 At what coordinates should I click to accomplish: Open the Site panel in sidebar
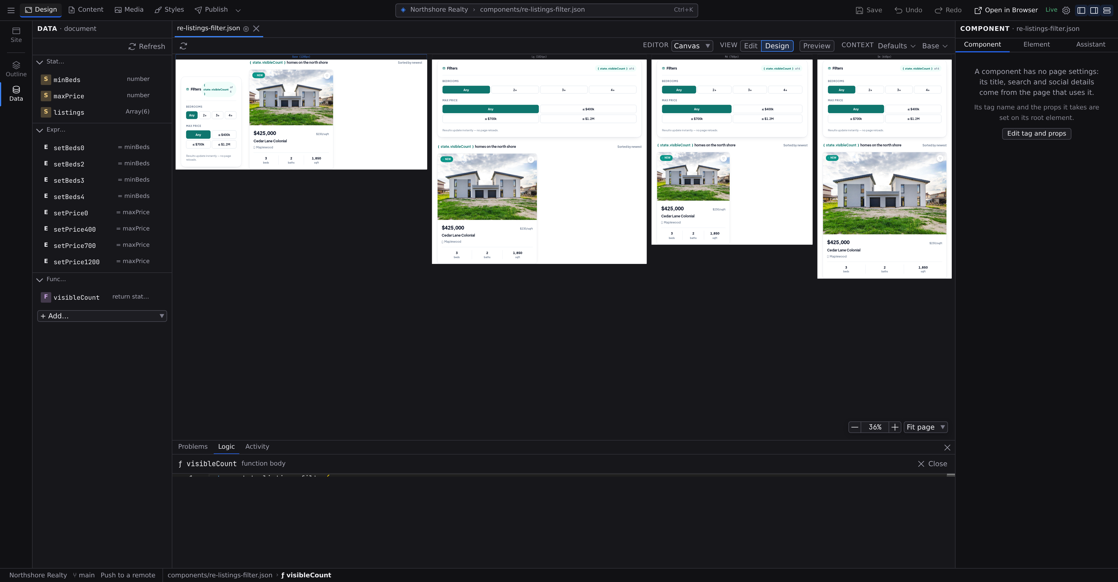[x=16, y=35]
